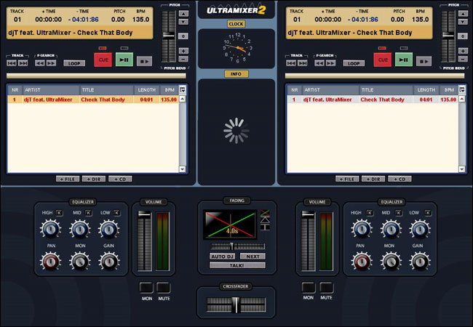Click play/pause on the right deck

point(404,60)
